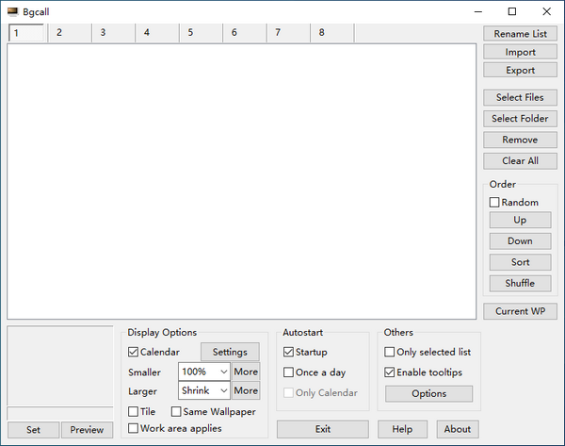
Task: Enable the Once a day option
Action: [x=289, y=372]
